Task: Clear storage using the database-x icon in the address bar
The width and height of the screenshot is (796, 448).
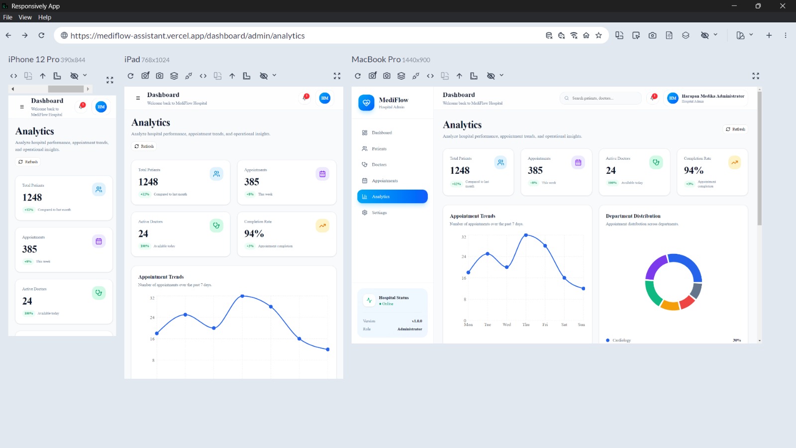Action: tap(549, 35)
